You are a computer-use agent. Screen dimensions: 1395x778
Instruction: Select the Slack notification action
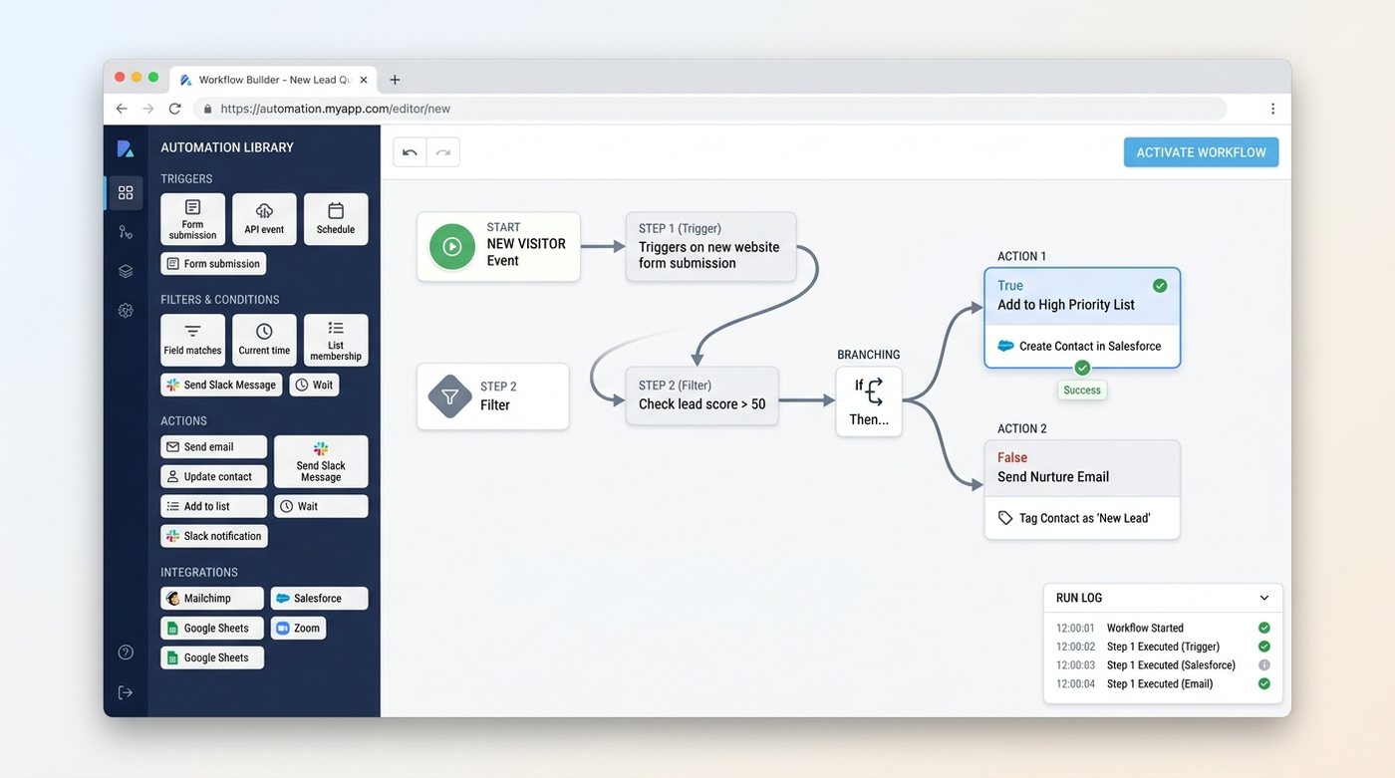coord(213,536)
